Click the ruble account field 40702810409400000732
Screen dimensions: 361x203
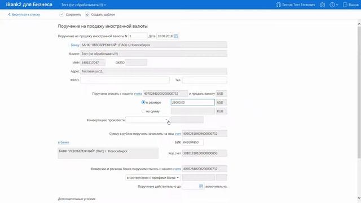204,134
